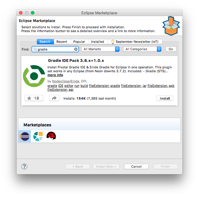Close the window with red button
199x198 pixels.
click(x=21, y=13)
